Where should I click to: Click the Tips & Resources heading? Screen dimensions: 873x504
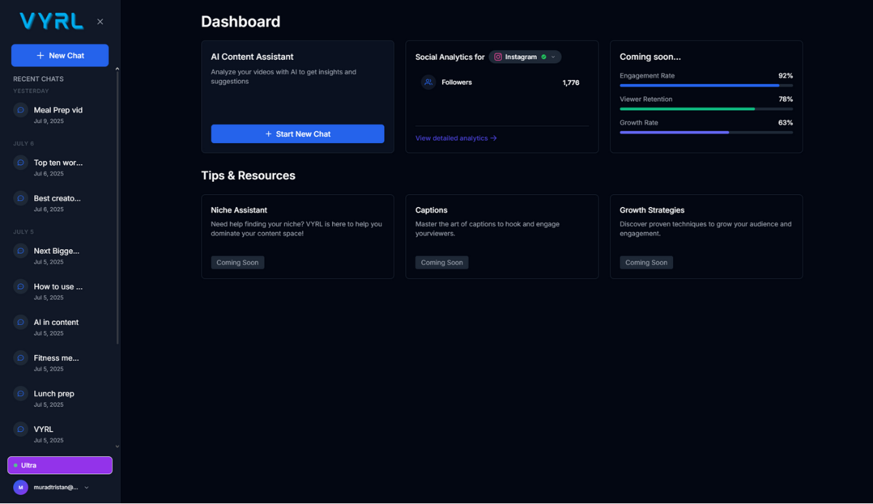pyautogui.click(x=248, y=176)
